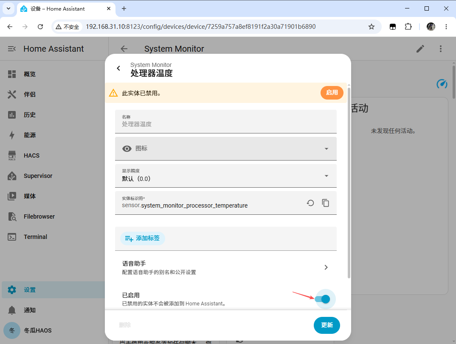This screenshot has width=456, height=344.
Task: Open the HACS store icon
Action: [12, 155]
